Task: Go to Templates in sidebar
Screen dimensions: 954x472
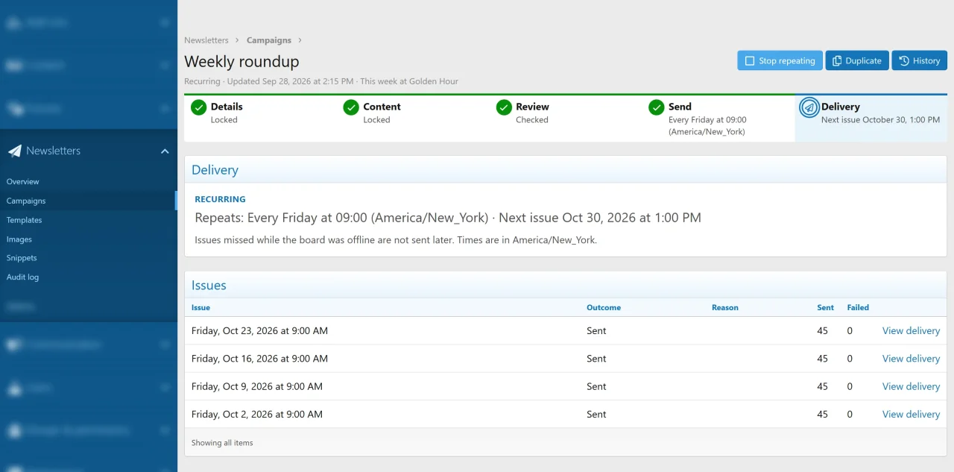Action: coord(25,221)
